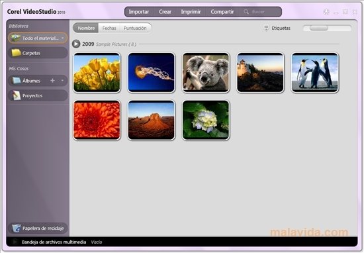Click the Etiquetas tag icon
The width and height of the screenshot is (364, 253).
pyautogui.click(x=266, y=28)
